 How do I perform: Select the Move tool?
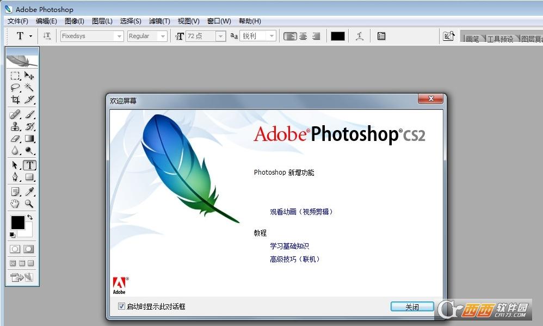(x=29, y=76)
